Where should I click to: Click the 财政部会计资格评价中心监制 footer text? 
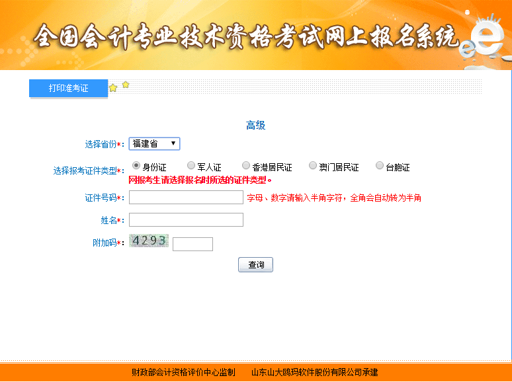tap(183, 372)
